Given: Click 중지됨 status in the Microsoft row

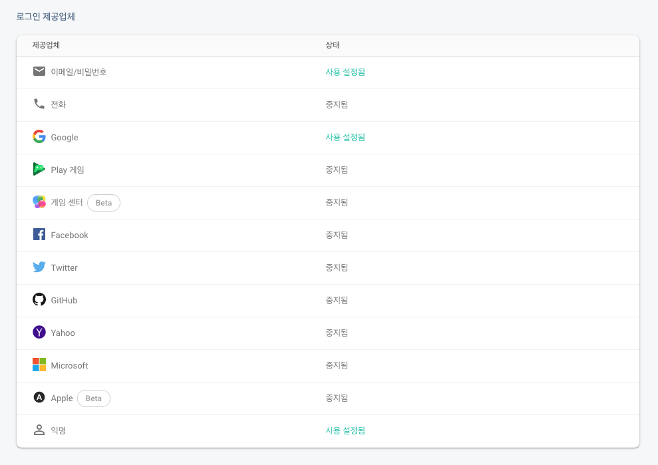Looking at the screenshot, I should (x=337, y=365).
